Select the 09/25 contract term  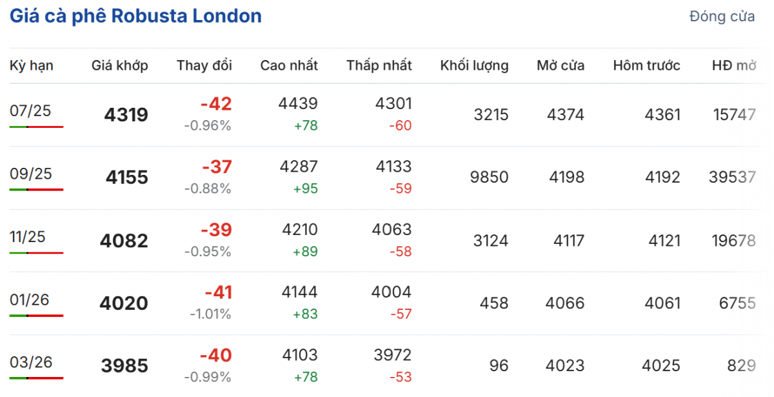(x=30, y=173)
